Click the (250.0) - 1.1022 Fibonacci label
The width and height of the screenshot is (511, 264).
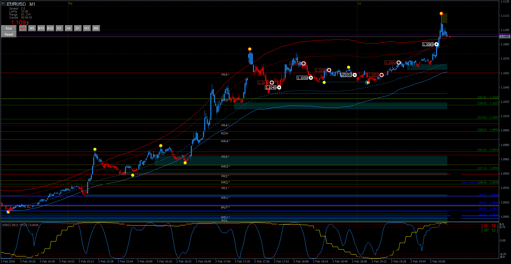(x=488, y=103)
